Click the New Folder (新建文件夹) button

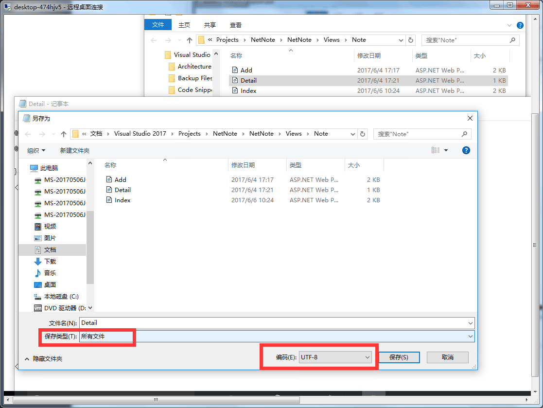[75, 150]
